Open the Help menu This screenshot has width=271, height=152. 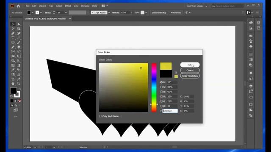pos(94,6)
